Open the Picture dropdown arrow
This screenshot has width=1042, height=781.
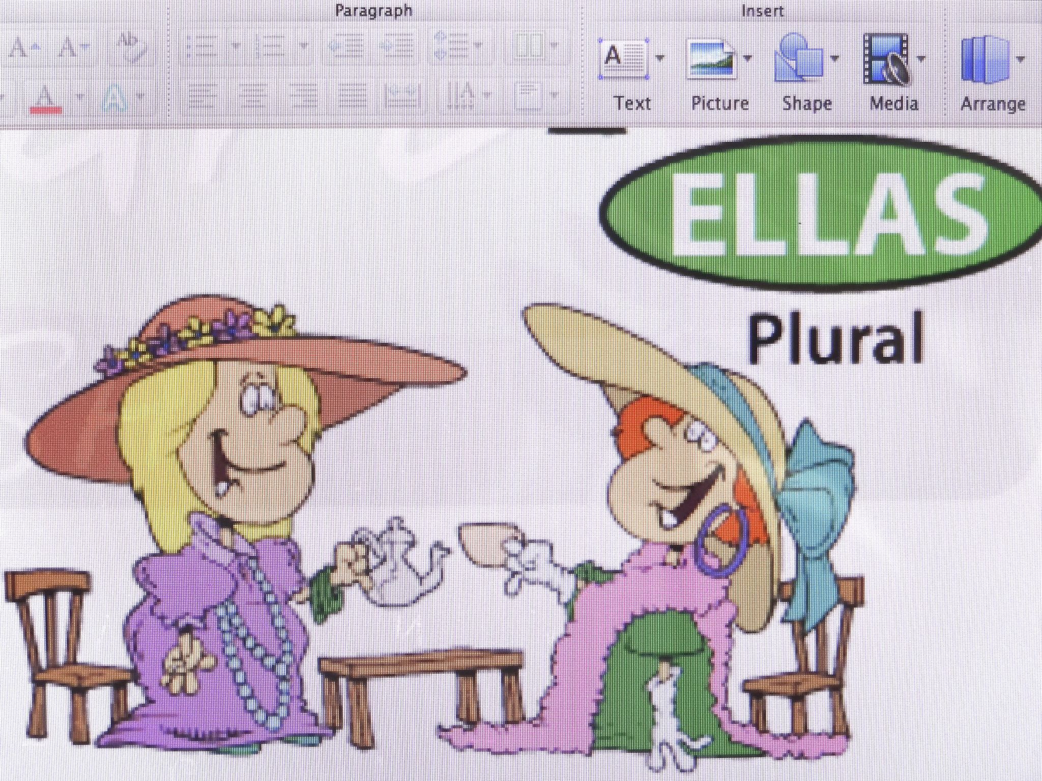(x=748, y=58)
